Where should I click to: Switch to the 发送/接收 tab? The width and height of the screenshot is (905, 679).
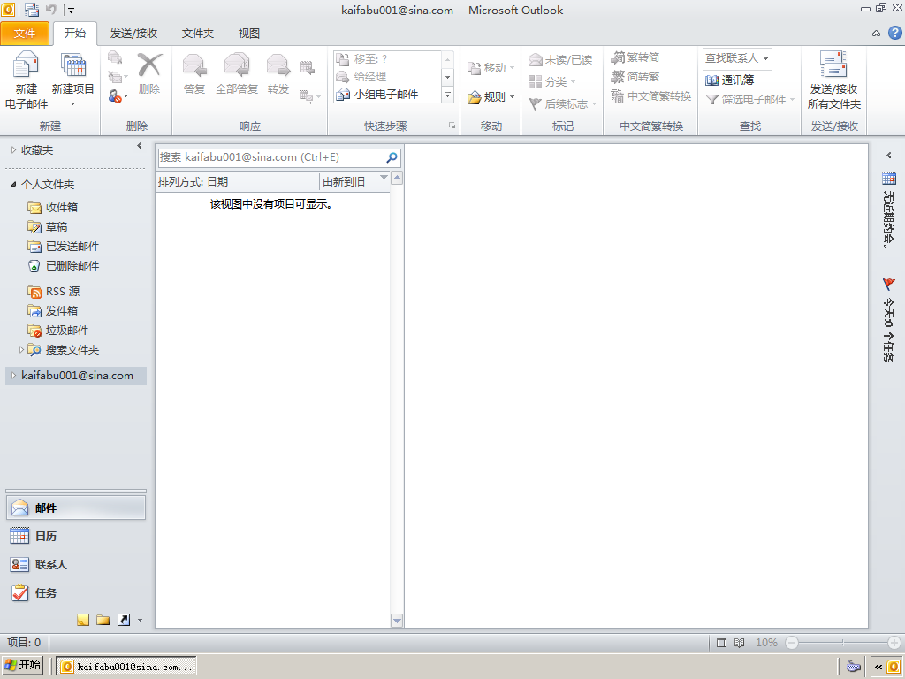coord(134,34)
